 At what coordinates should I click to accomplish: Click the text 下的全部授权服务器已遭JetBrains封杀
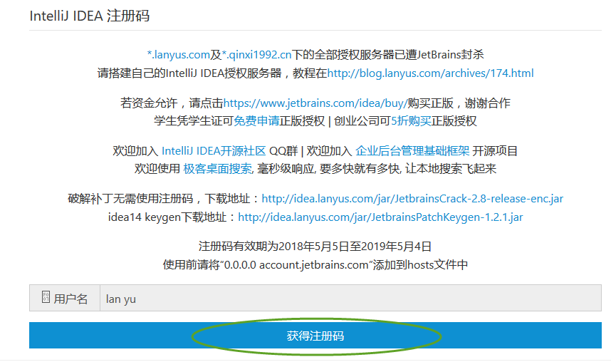coord(387,55)
